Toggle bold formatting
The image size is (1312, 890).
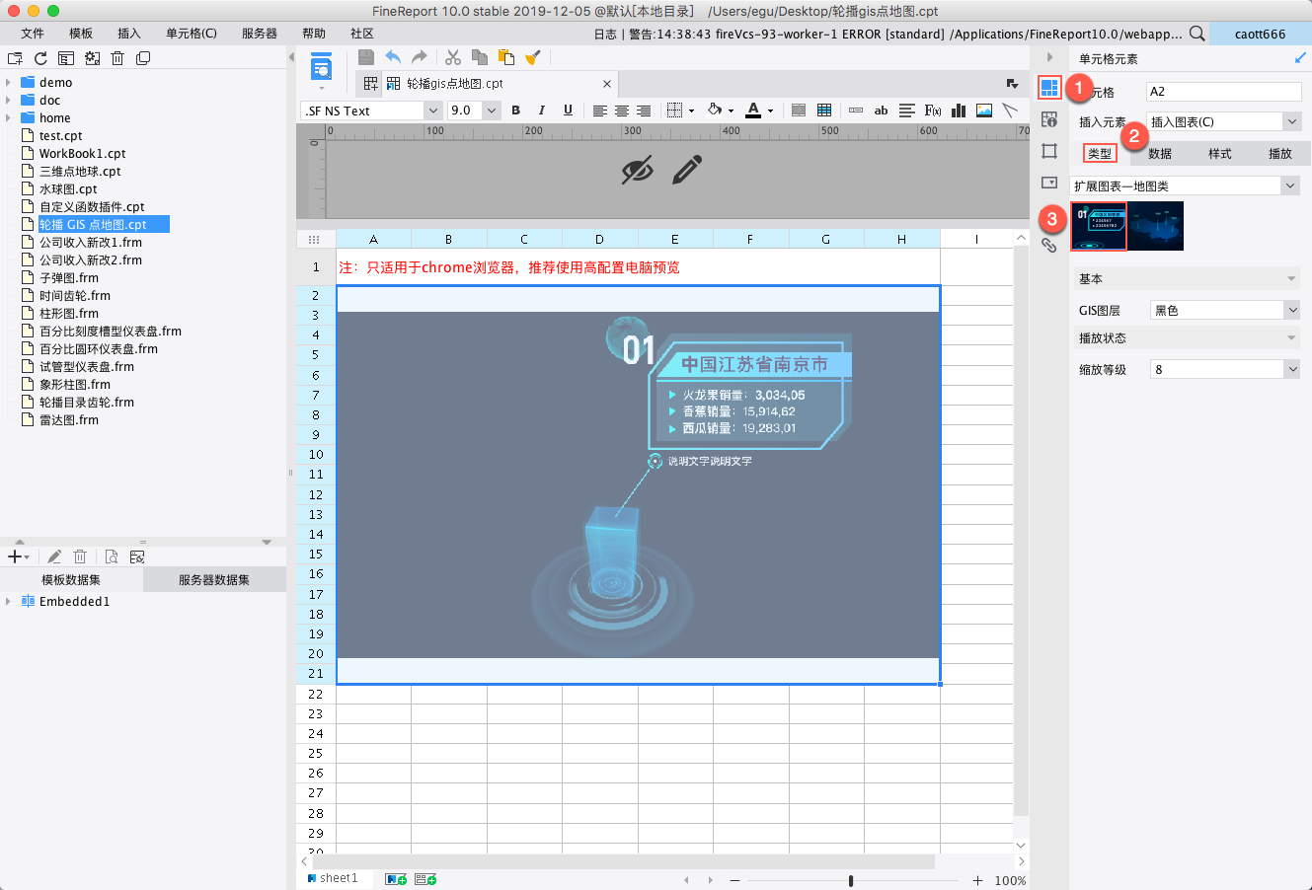click(515, 111)
